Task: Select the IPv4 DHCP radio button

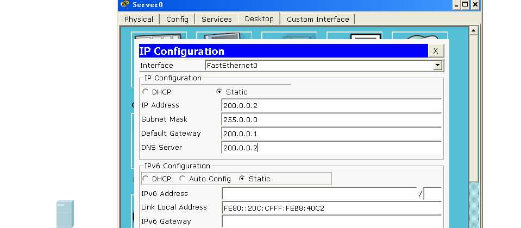Action: click(145, 92)
